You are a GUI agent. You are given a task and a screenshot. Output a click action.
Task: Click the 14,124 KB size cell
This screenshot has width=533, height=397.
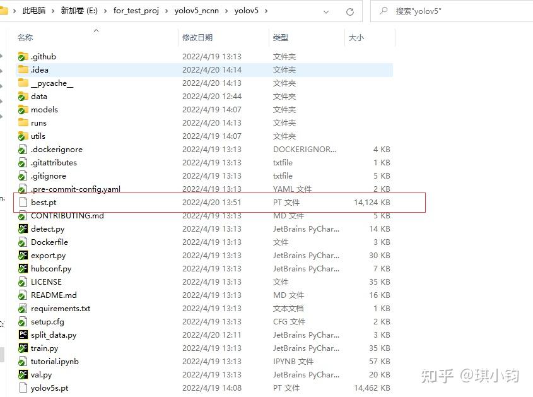[372, 203]
